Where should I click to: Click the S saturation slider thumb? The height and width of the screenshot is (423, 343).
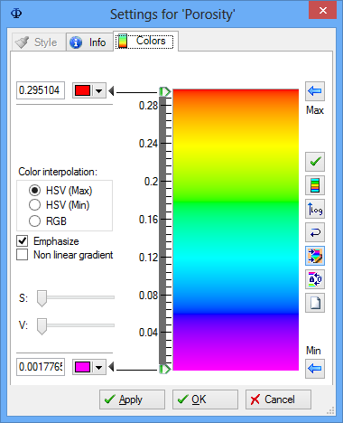42,298
